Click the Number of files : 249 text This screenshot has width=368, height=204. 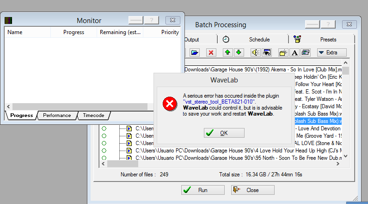click(144, 175)
